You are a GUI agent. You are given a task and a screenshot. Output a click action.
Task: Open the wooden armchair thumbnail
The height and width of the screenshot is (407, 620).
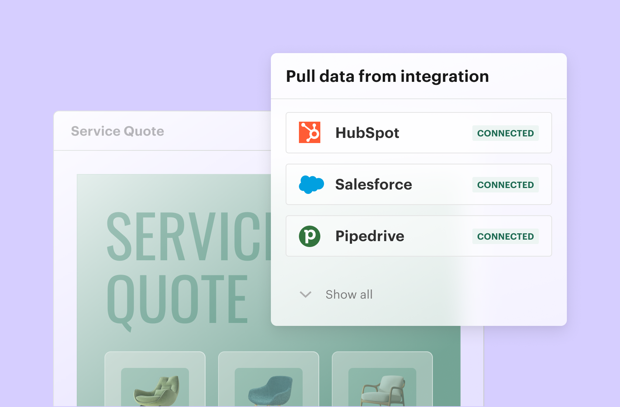(x=382, y=387)
